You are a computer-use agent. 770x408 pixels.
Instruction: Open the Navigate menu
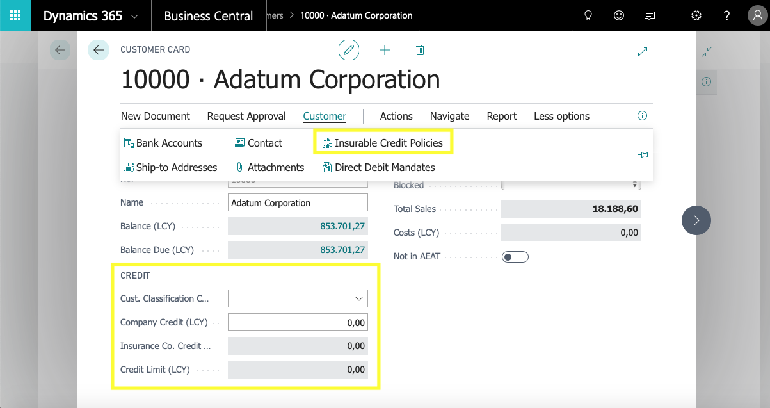coord(450,116)
